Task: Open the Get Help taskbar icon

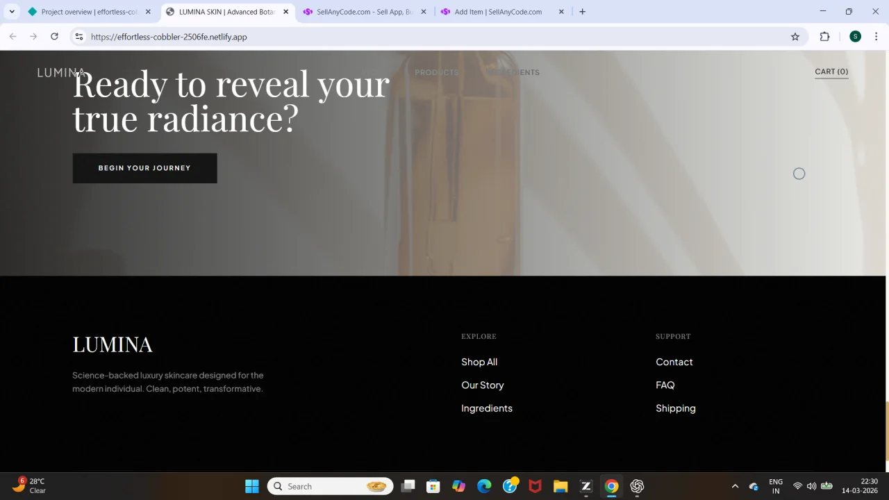Action: pyautogui.click(x=510, y=486)
